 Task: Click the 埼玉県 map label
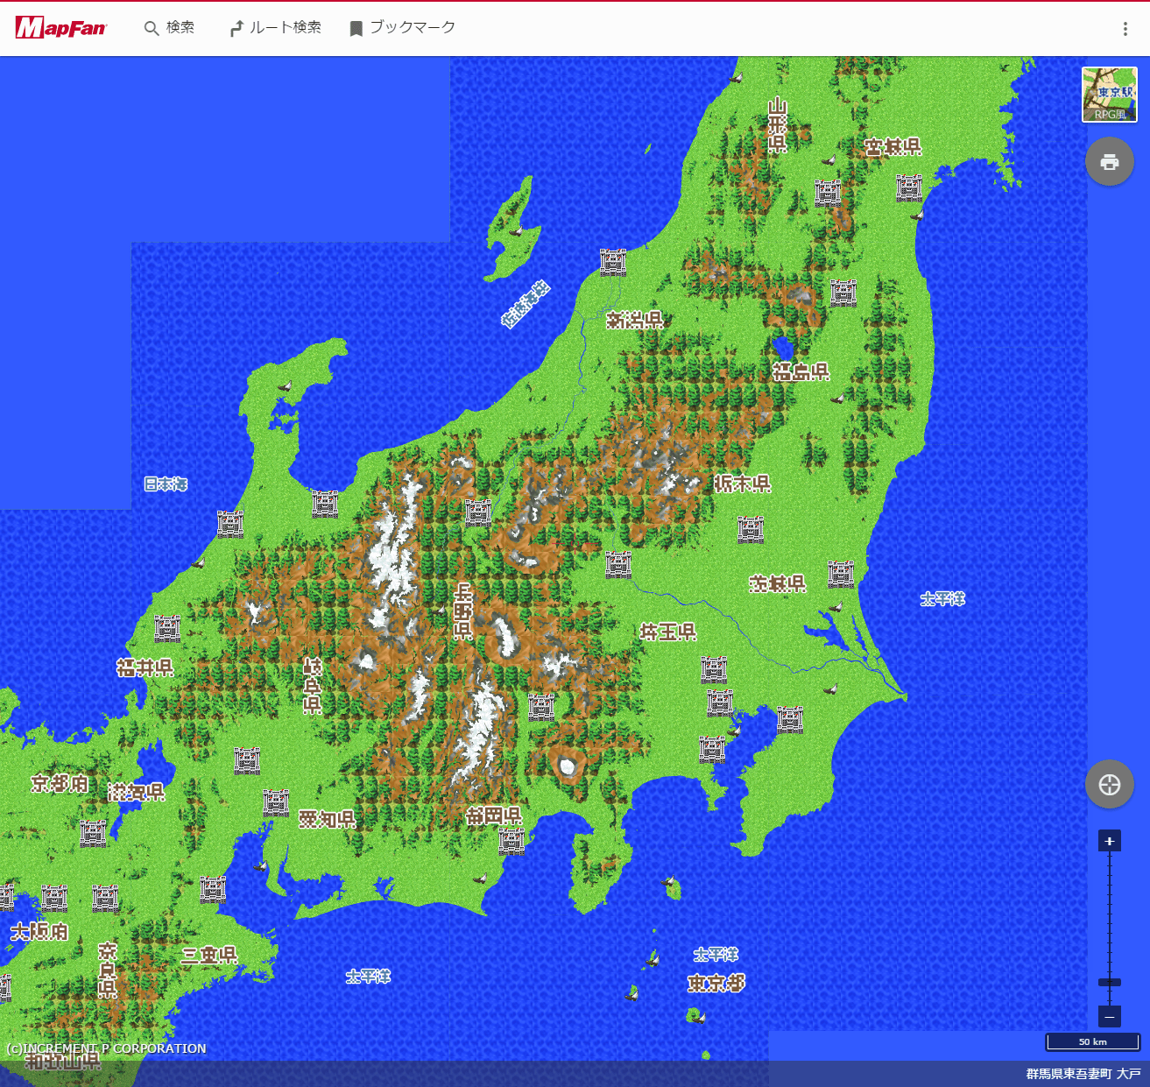tap(667, 632)
